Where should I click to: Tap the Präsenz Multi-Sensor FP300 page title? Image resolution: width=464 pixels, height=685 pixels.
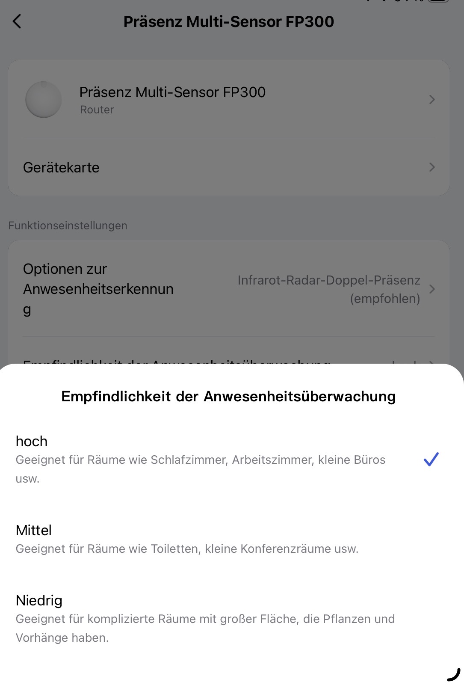[x=229, y=21]
